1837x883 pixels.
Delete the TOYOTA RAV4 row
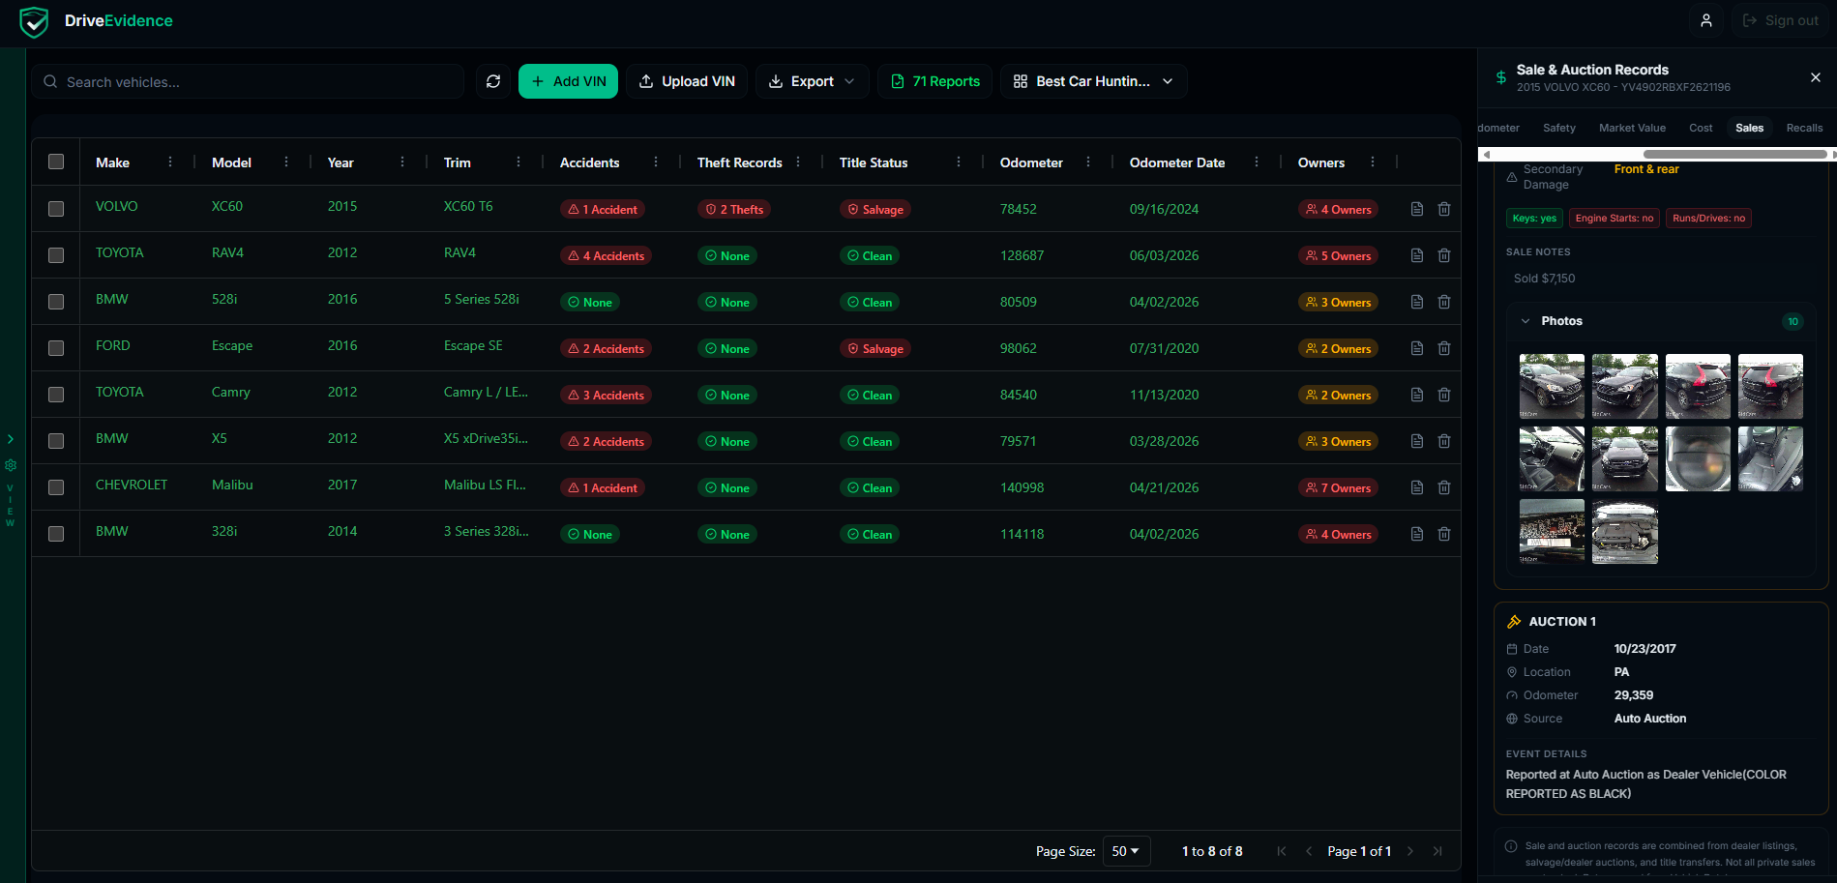(1444, 255)
